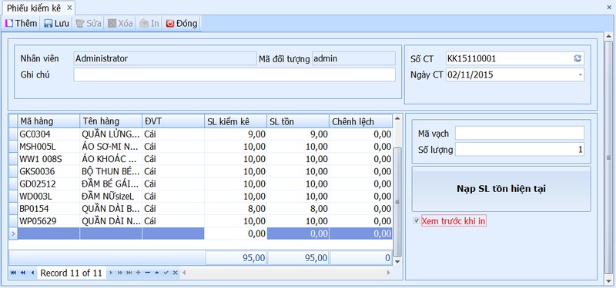Go to first record in navigator

[13, 273]
